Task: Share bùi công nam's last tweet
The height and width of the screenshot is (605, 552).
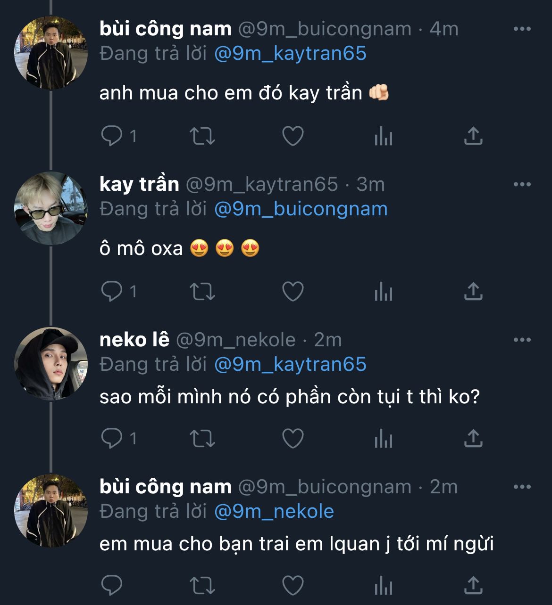Action: pyautogui.click(x=473, y=586)
